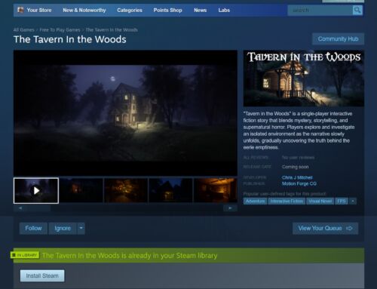377x289 pixels.
Task: Select the Interactive Fiction tag
Action: coord(287,201)
